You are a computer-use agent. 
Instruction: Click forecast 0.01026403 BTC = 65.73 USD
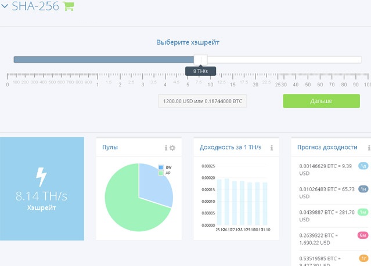click(327, 193)
